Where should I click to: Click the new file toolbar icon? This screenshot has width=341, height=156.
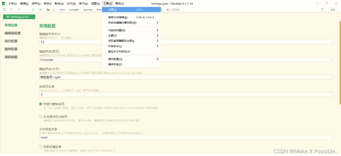[4, 10]
